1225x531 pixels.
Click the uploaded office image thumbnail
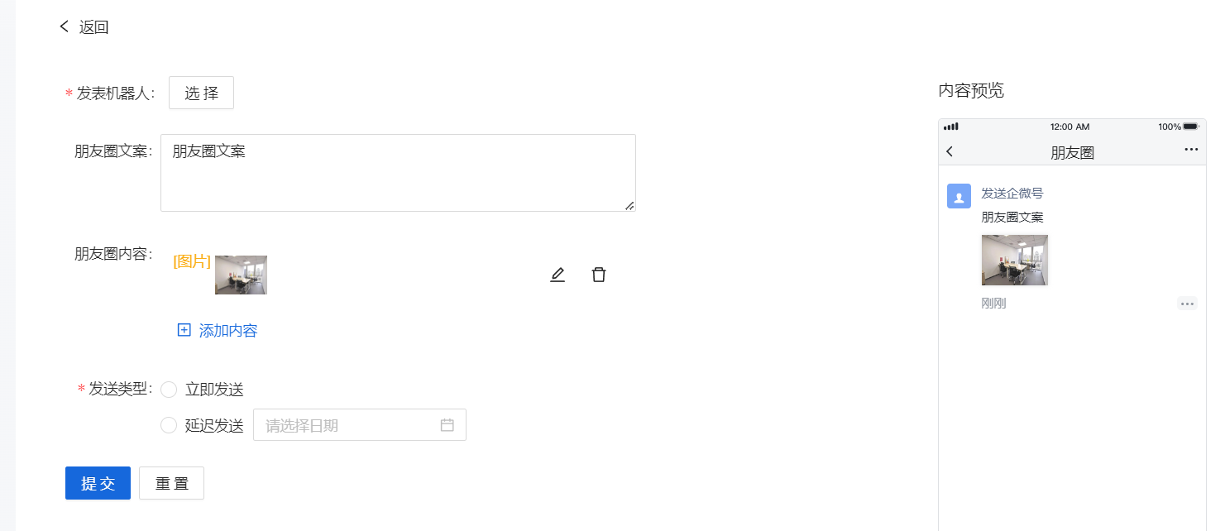tap(241, 275)
